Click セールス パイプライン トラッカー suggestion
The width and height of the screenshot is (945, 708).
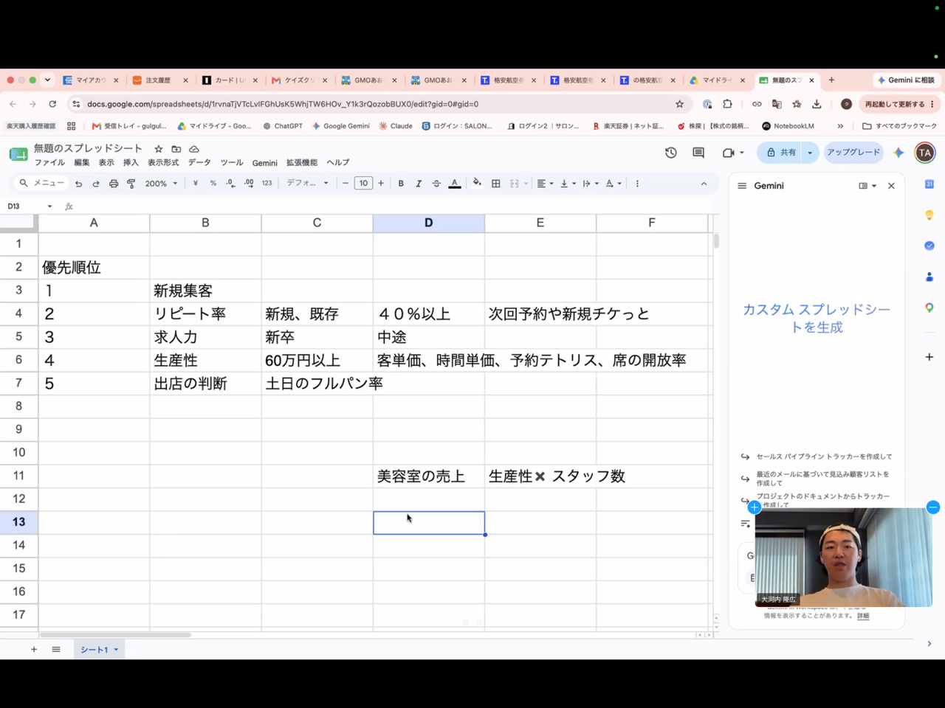pos(824,457)
